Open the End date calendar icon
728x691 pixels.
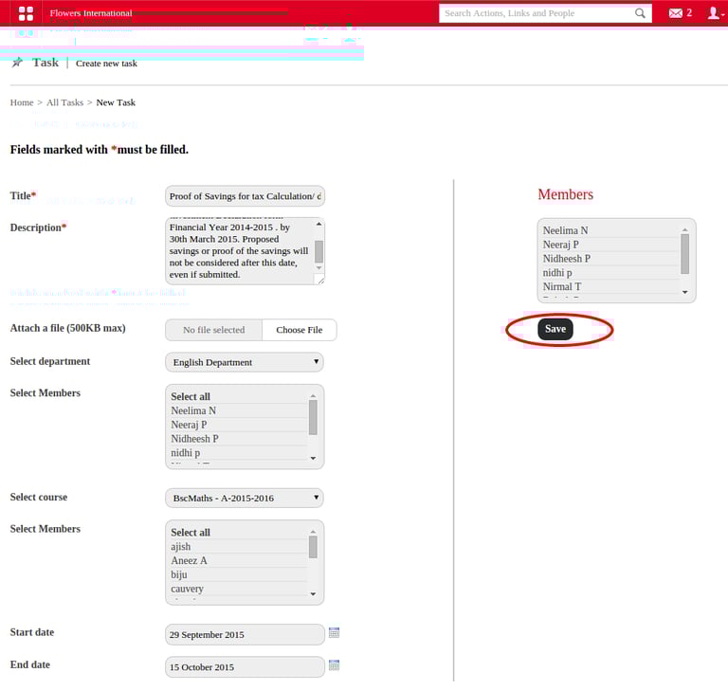click(334, 665)
